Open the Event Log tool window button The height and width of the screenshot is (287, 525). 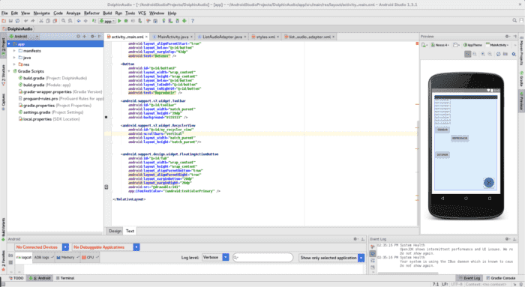pos(469,278)
